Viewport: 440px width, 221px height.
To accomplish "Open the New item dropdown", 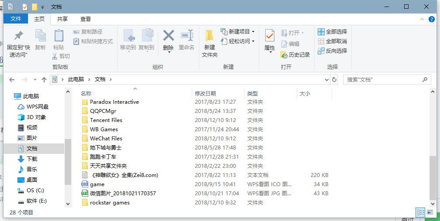I will (x=238, y=31).
